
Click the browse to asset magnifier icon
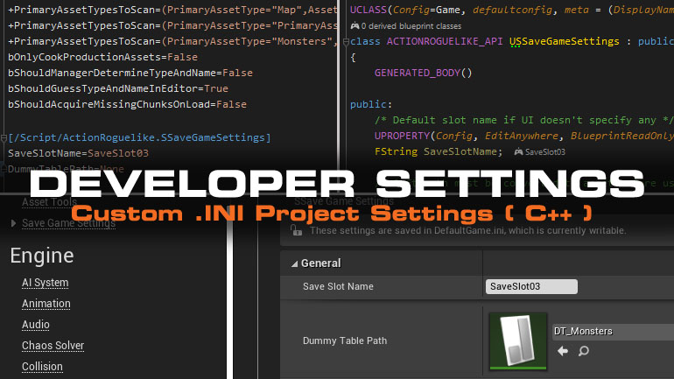(583, 351)
